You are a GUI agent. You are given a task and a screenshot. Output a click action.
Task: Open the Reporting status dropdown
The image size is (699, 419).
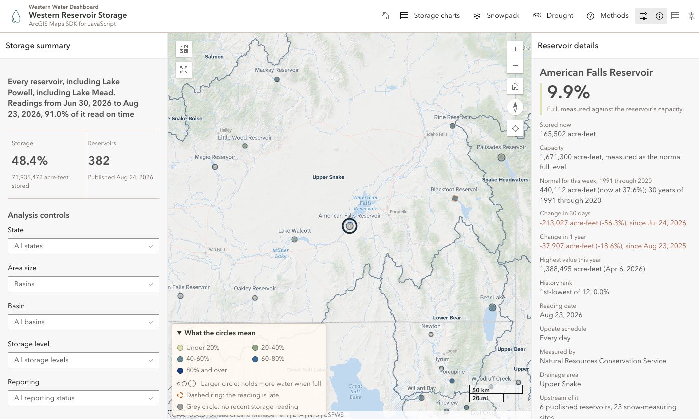click(x=83, y=398)
